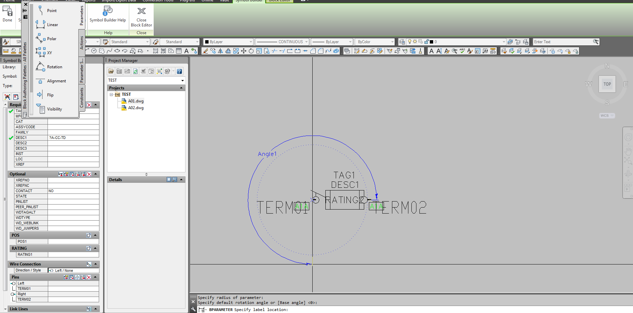The image size is (633, 313).
Task: Click the refresh icon in Project Manager
Action: 135,71
